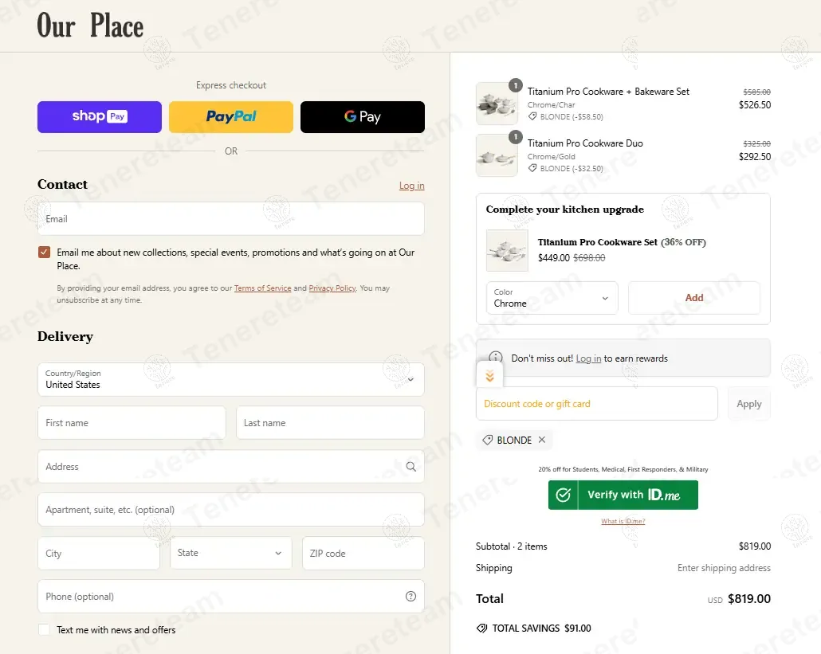Open the Country/Region dropdown
821x654 pixels.
[231, 379]
